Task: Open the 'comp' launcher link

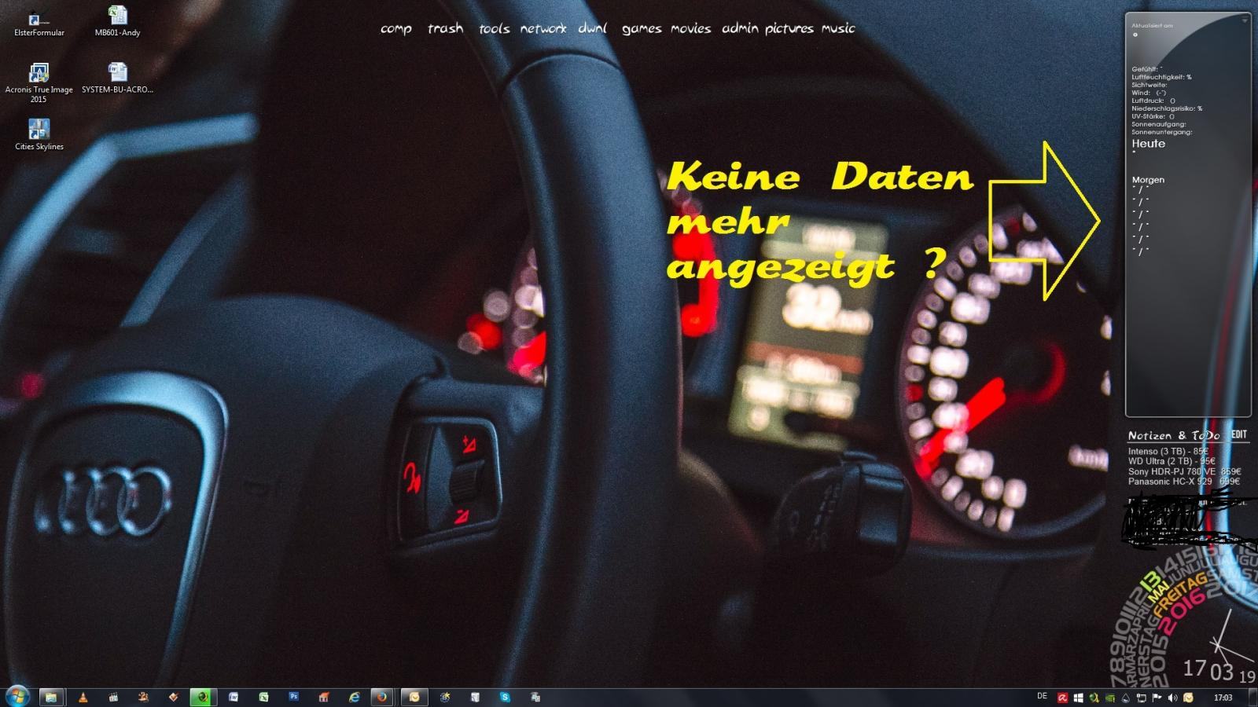Action: 396,28
